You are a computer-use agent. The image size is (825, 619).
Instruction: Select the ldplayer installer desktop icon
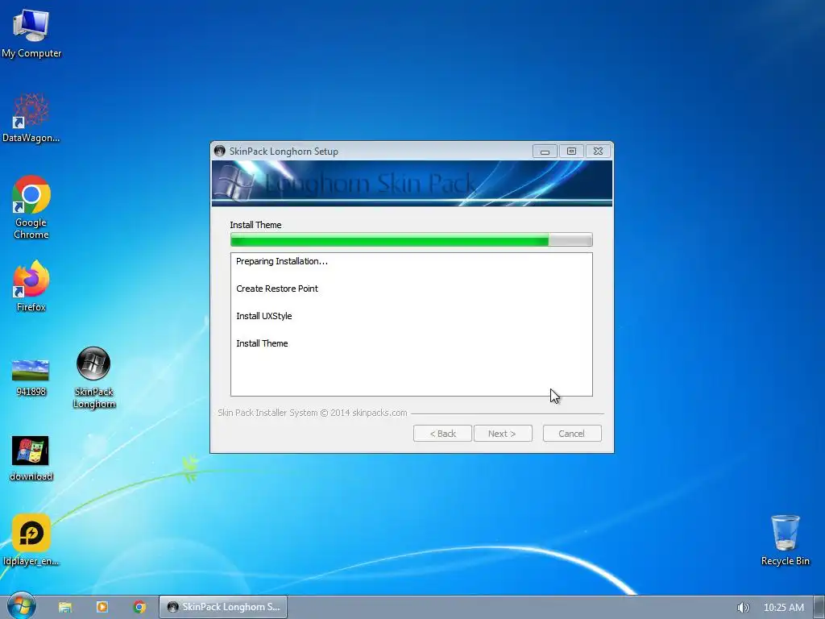click(31, 540)
